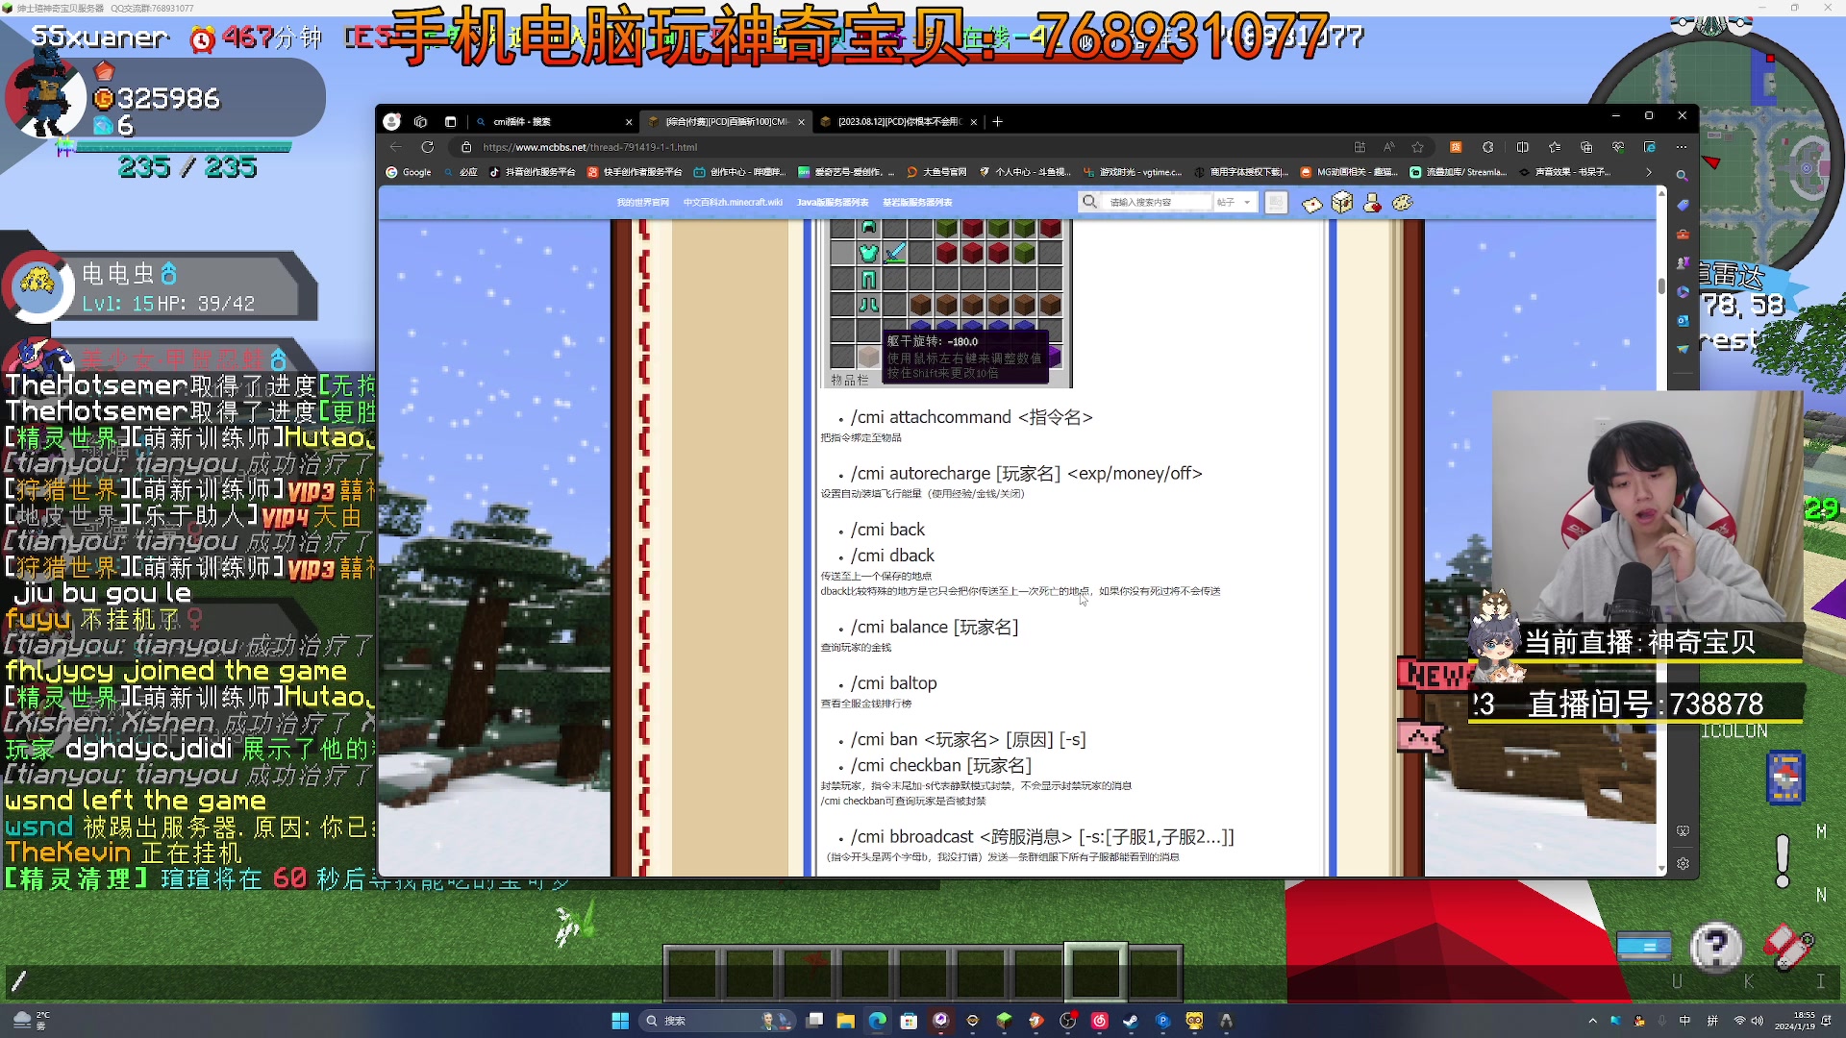Open 大鱼号官网 bookmark
1846x1038 pixels.
[x=936, y=173]
